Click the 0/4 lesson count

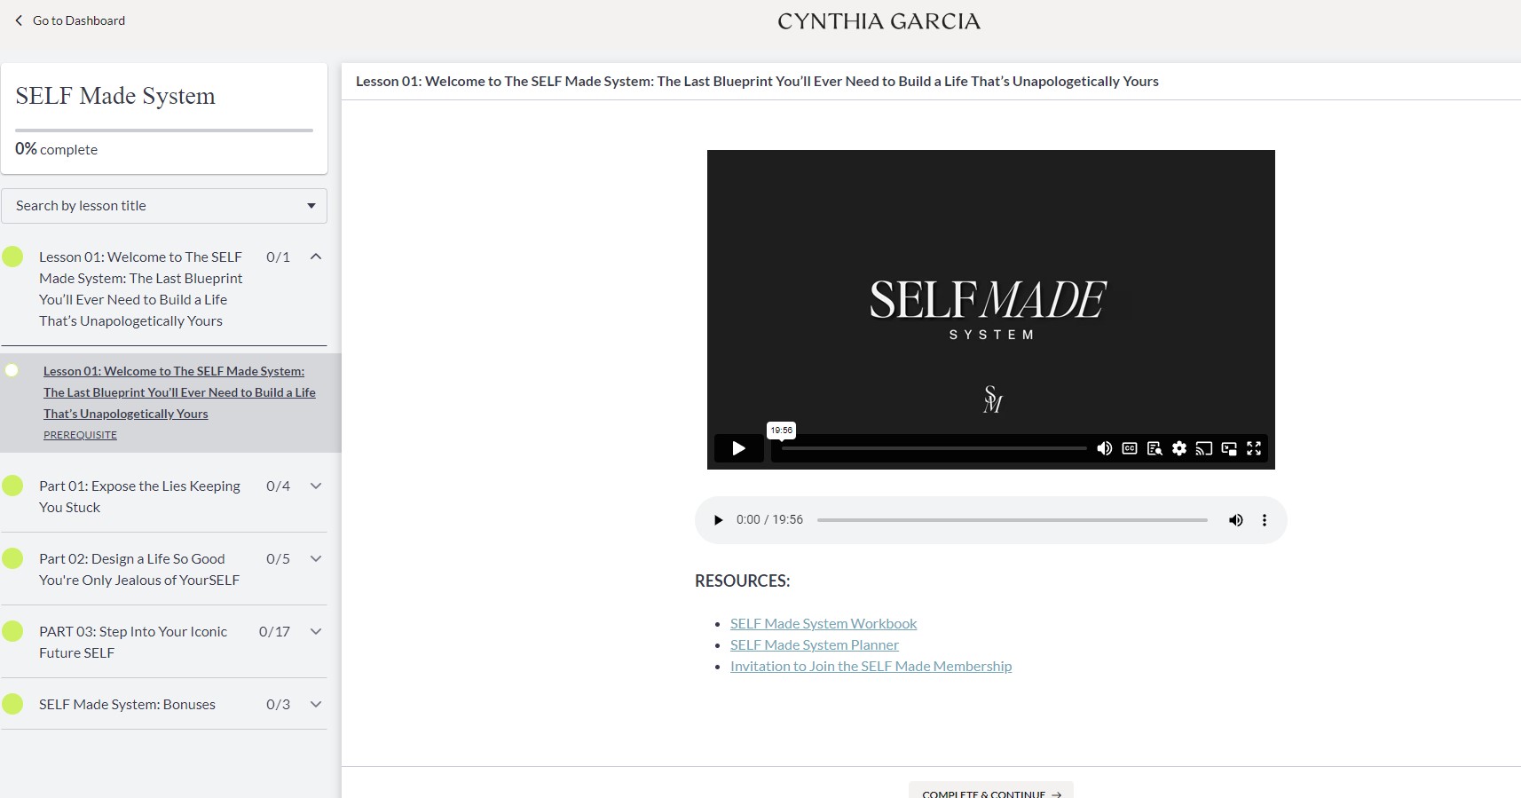pos(278,486)
